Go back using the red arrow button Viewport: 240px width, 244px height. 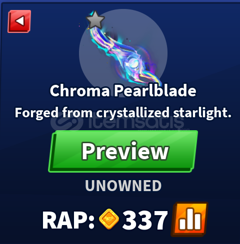tap(19, 21)
